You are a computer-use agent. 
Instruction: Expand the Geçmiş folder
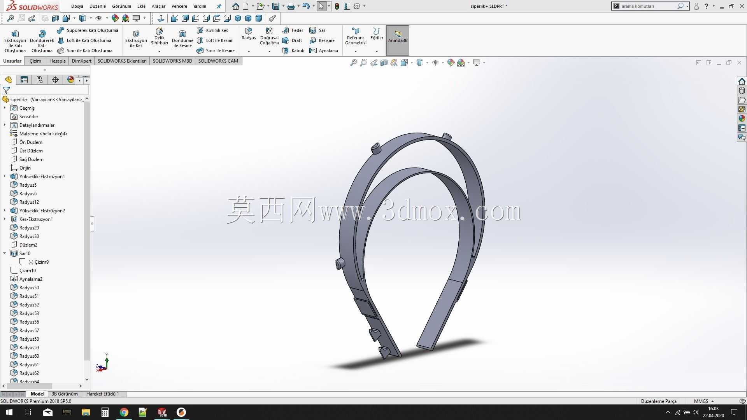point(5,108)
